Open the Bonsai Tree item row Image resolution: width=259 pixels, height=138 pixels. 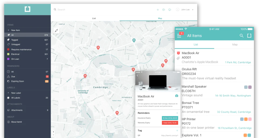click(214, 107)
